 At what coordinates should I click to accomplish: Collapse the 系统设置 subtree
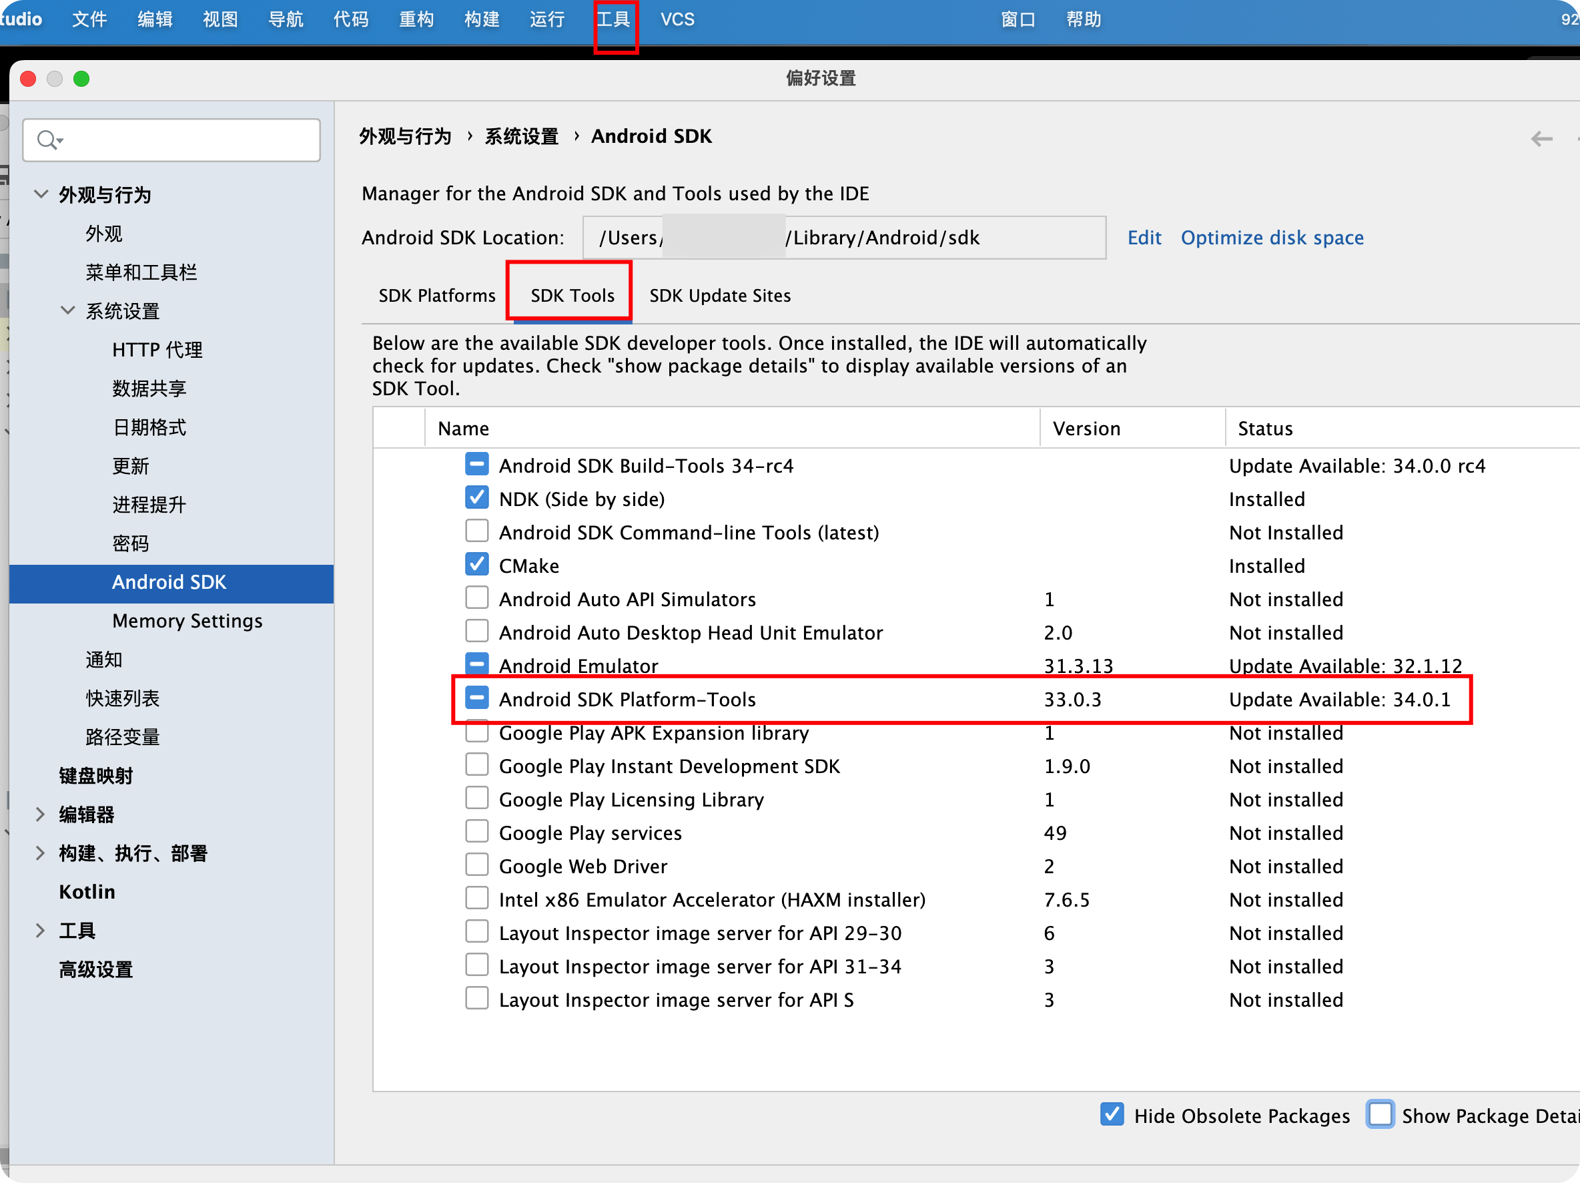click(68, 311)
